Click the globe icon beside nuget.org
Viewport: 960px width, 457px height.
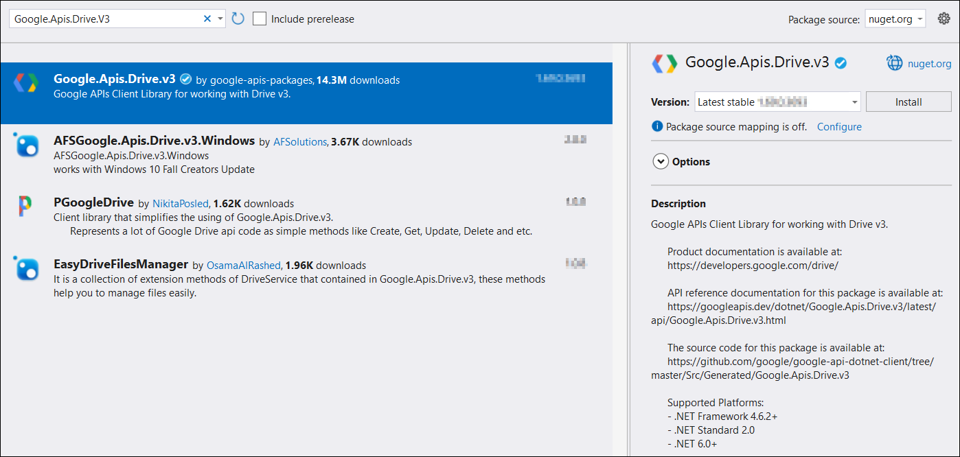point(895,63)
